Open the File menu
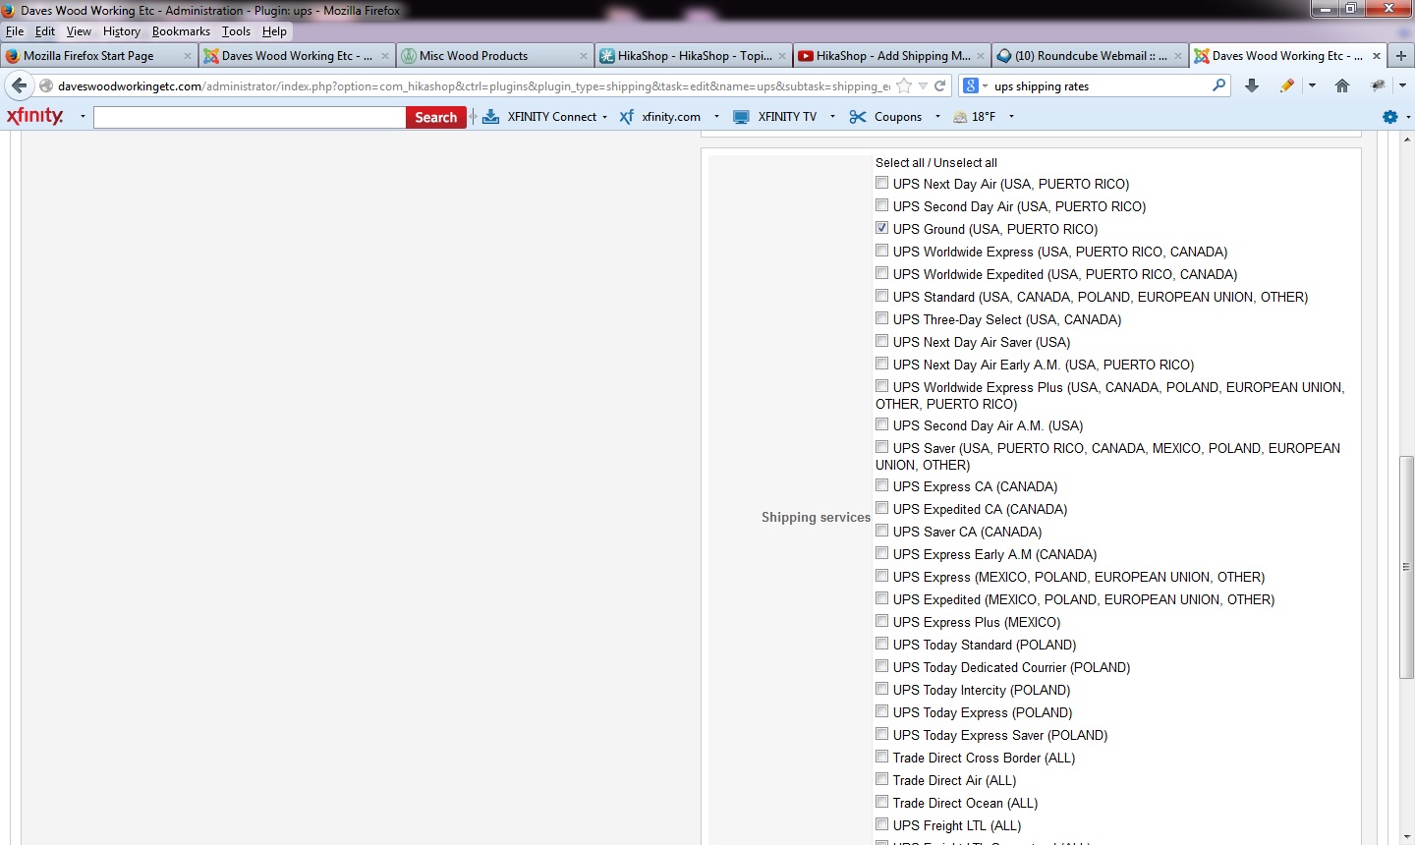 coord(15,31)
